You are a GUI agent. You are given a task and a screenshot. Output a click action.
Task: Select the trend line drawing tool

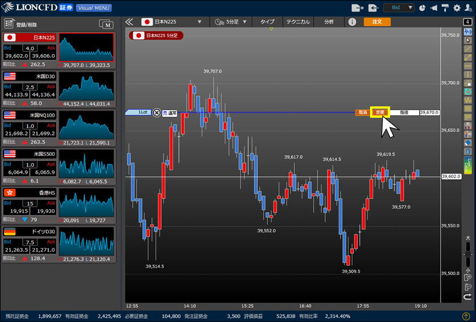tap(467, 49)
